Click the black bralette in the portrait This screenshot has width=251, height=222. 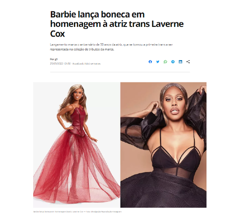tap(176, 156)
